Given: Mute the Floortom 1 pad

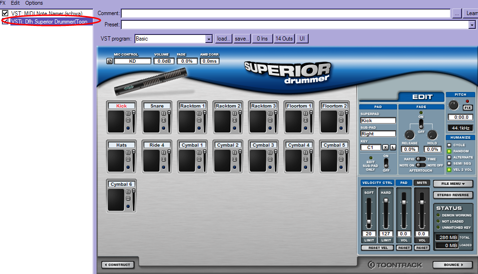Looking at the screenshot, I should [x=305, y=120].
